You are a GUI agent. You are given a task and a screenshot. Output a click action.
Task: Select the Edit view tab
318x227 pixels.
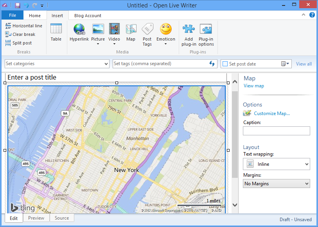[x=14, y=218]
